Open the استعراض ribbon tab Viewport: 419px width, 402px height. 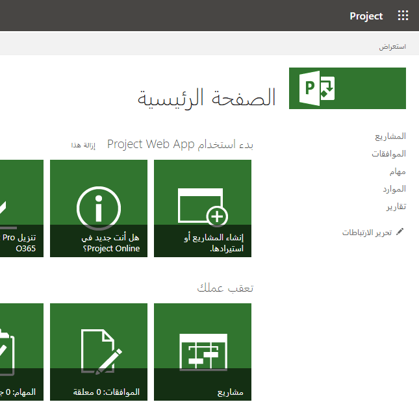[392, 47]
